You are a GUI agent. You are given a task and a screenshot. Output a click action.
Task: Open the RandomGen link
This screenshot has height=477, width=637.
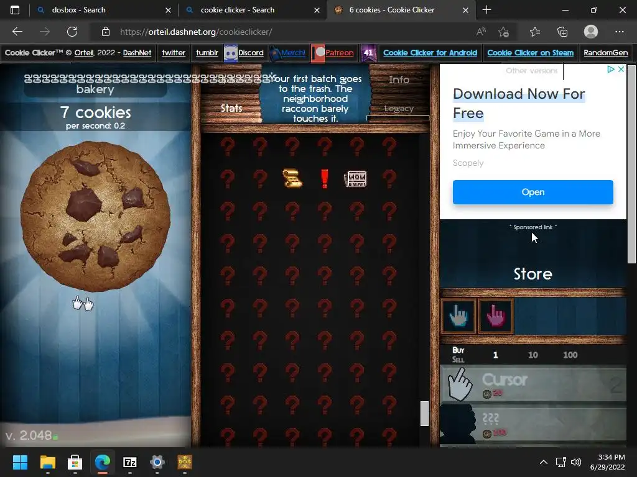click(606, 53)
